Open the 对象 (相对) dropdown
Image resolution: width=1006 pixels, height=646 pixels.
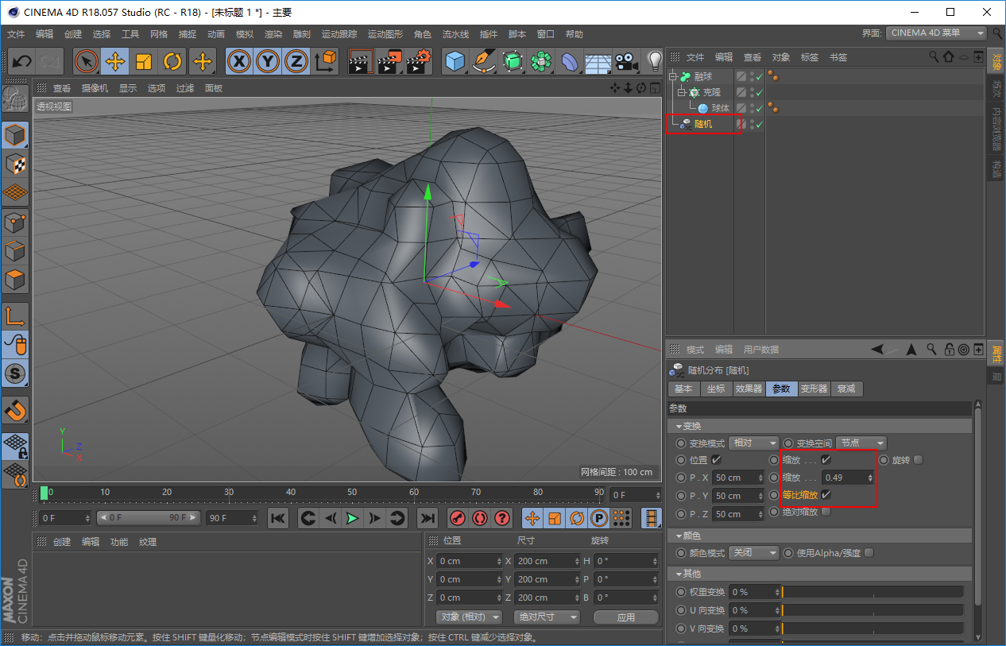pos(469,617)
